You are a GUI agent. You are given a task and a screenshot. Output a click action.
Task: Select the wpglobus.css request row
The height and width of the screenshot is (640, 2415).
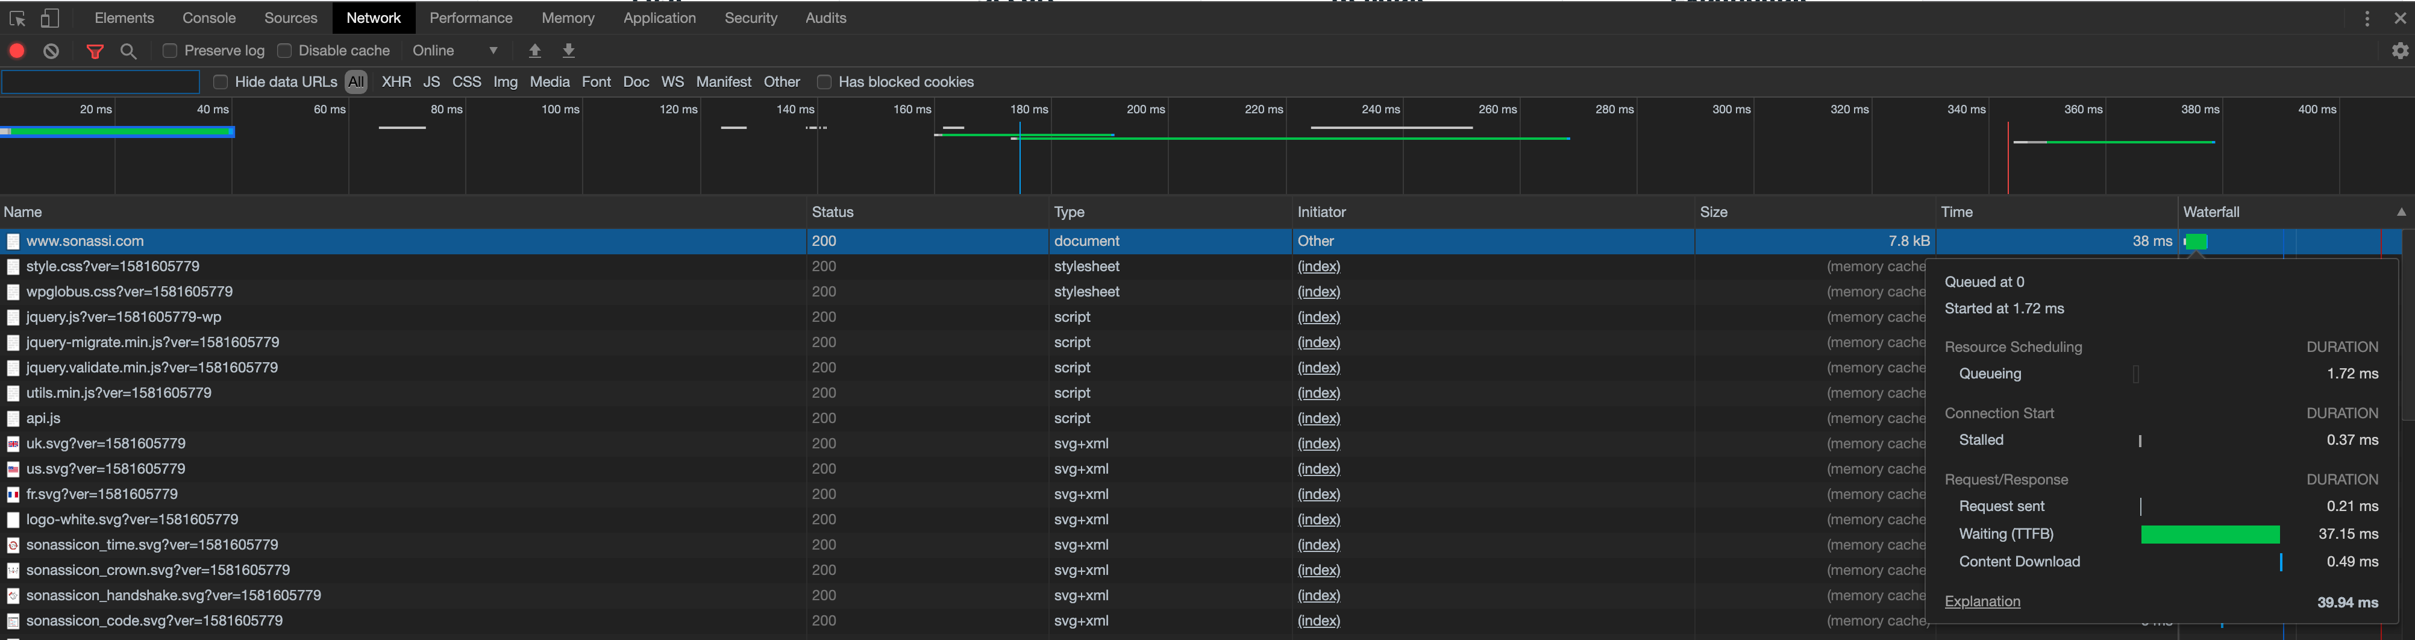pos(963,292)
